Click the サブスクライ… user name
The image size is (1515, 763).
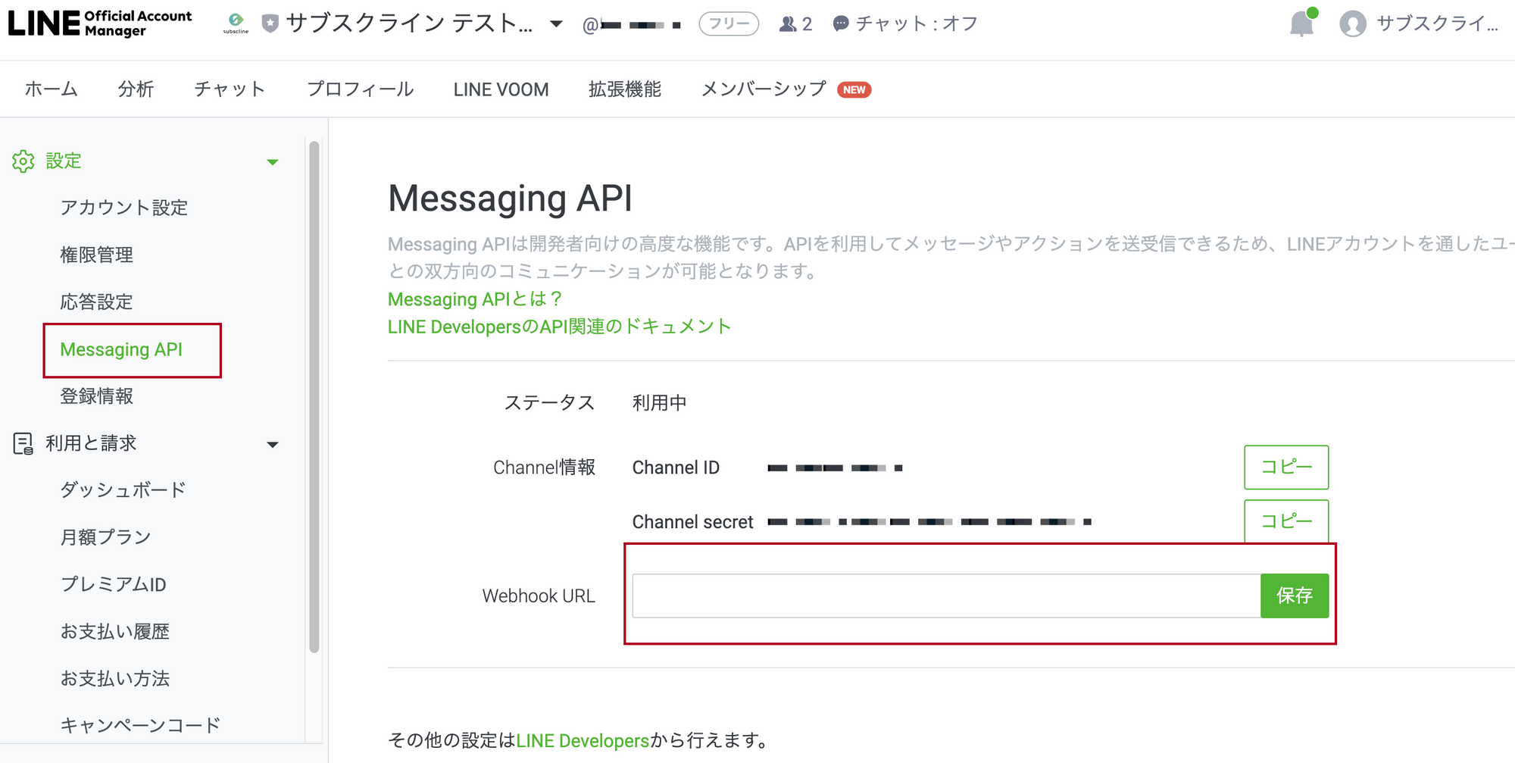(x=1438, y=24)
